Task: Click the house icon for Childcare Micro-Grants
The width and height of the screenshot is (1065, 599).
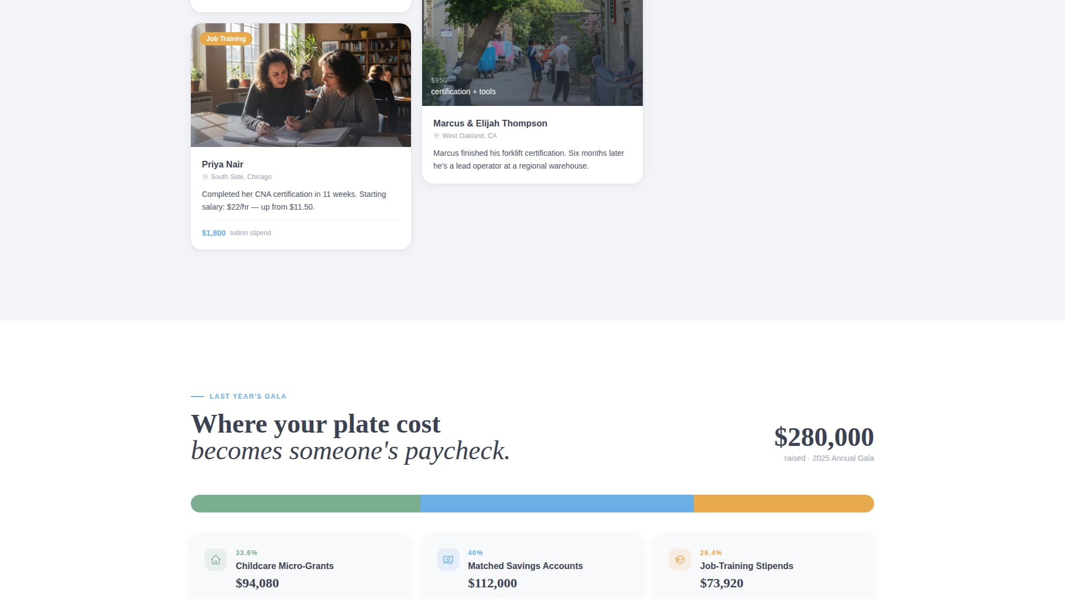Action: pyautogui.click(x=215, y=560)
